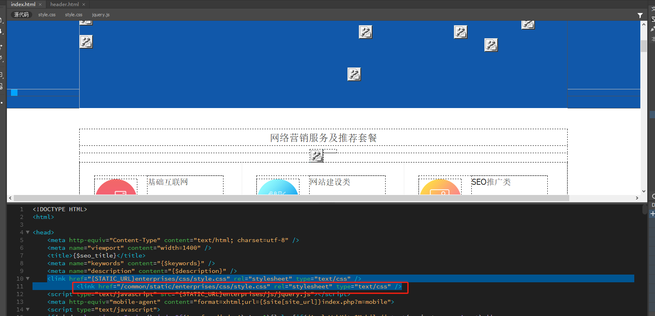
Task: Click the cyan circle icon for 网站建设类
Action: [x=278, y=187]
